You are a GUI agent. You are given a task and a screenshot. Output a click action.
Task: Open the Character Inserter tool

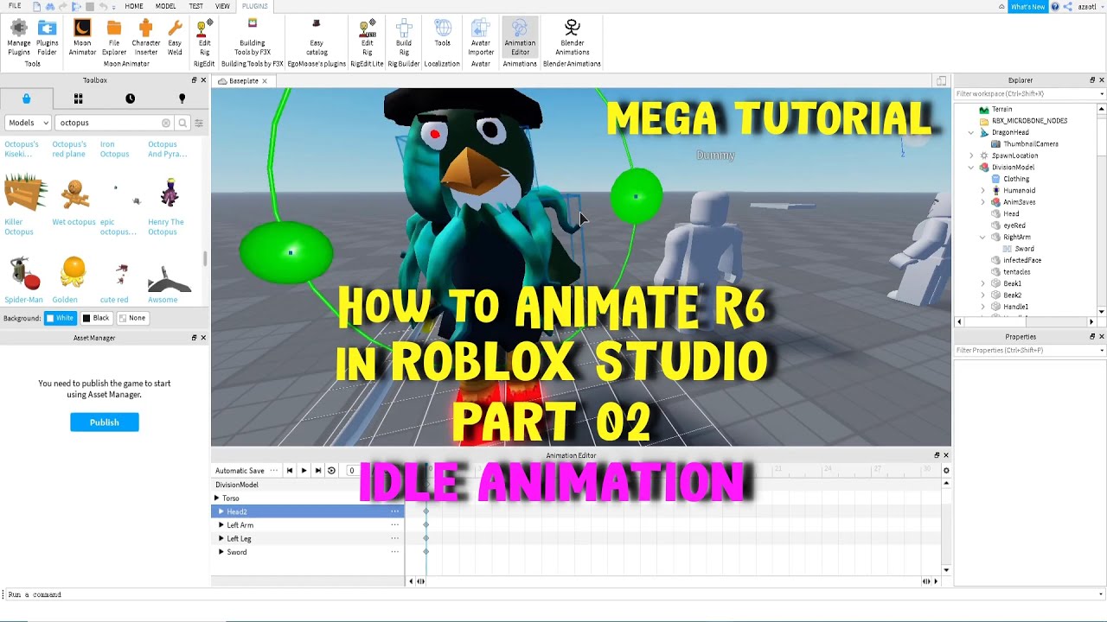pos(145,37)
